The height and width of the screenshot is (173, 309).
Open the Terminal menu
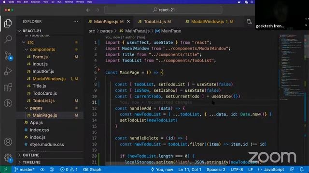[69, 2]
